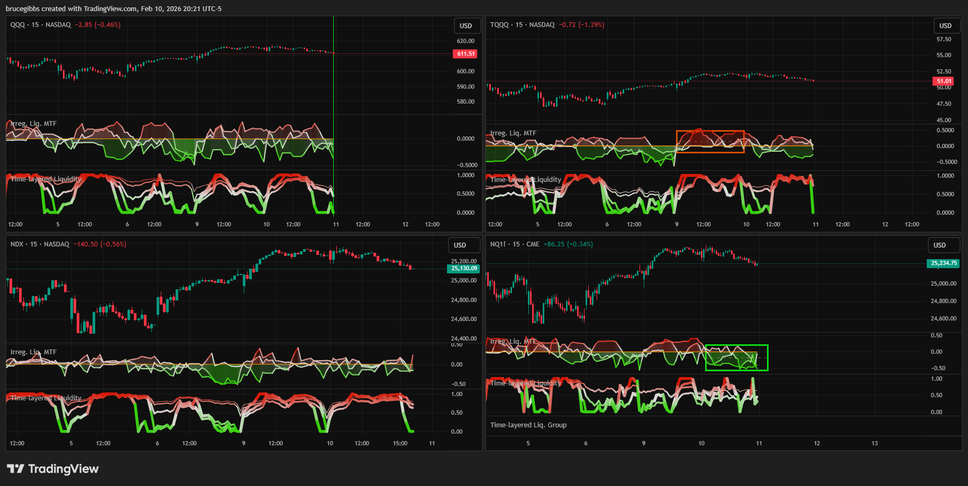Click the red 51.01 price label
Screen dimensions: 968x486
pos(944,81)
